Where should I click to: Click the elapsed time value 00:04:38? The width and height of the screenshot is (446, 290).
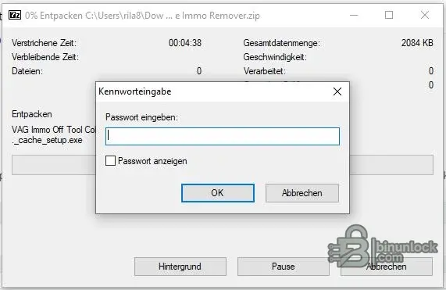click(185, 43)
